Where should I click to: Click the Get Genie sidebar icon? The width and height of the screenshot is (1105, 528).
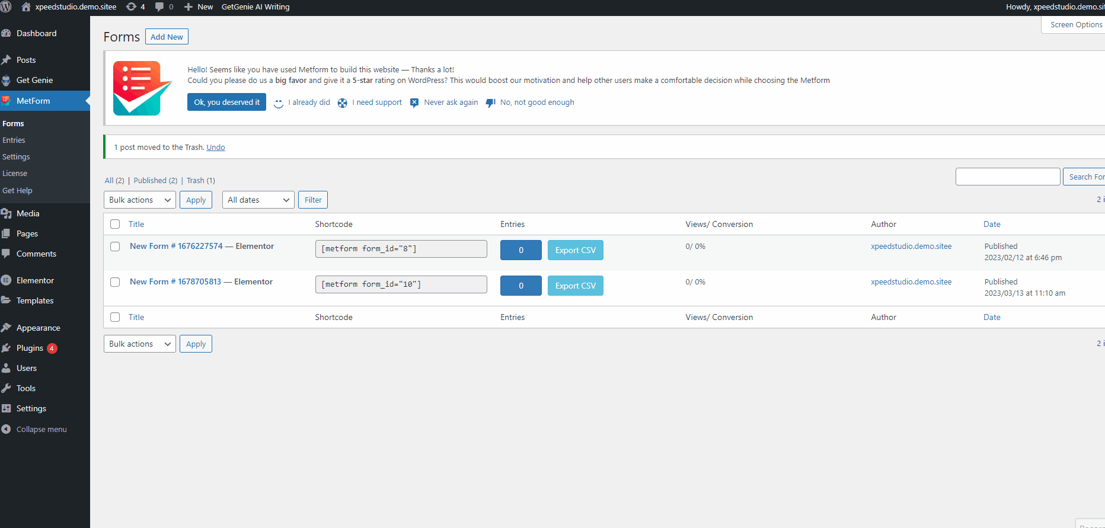pos(6,80)
